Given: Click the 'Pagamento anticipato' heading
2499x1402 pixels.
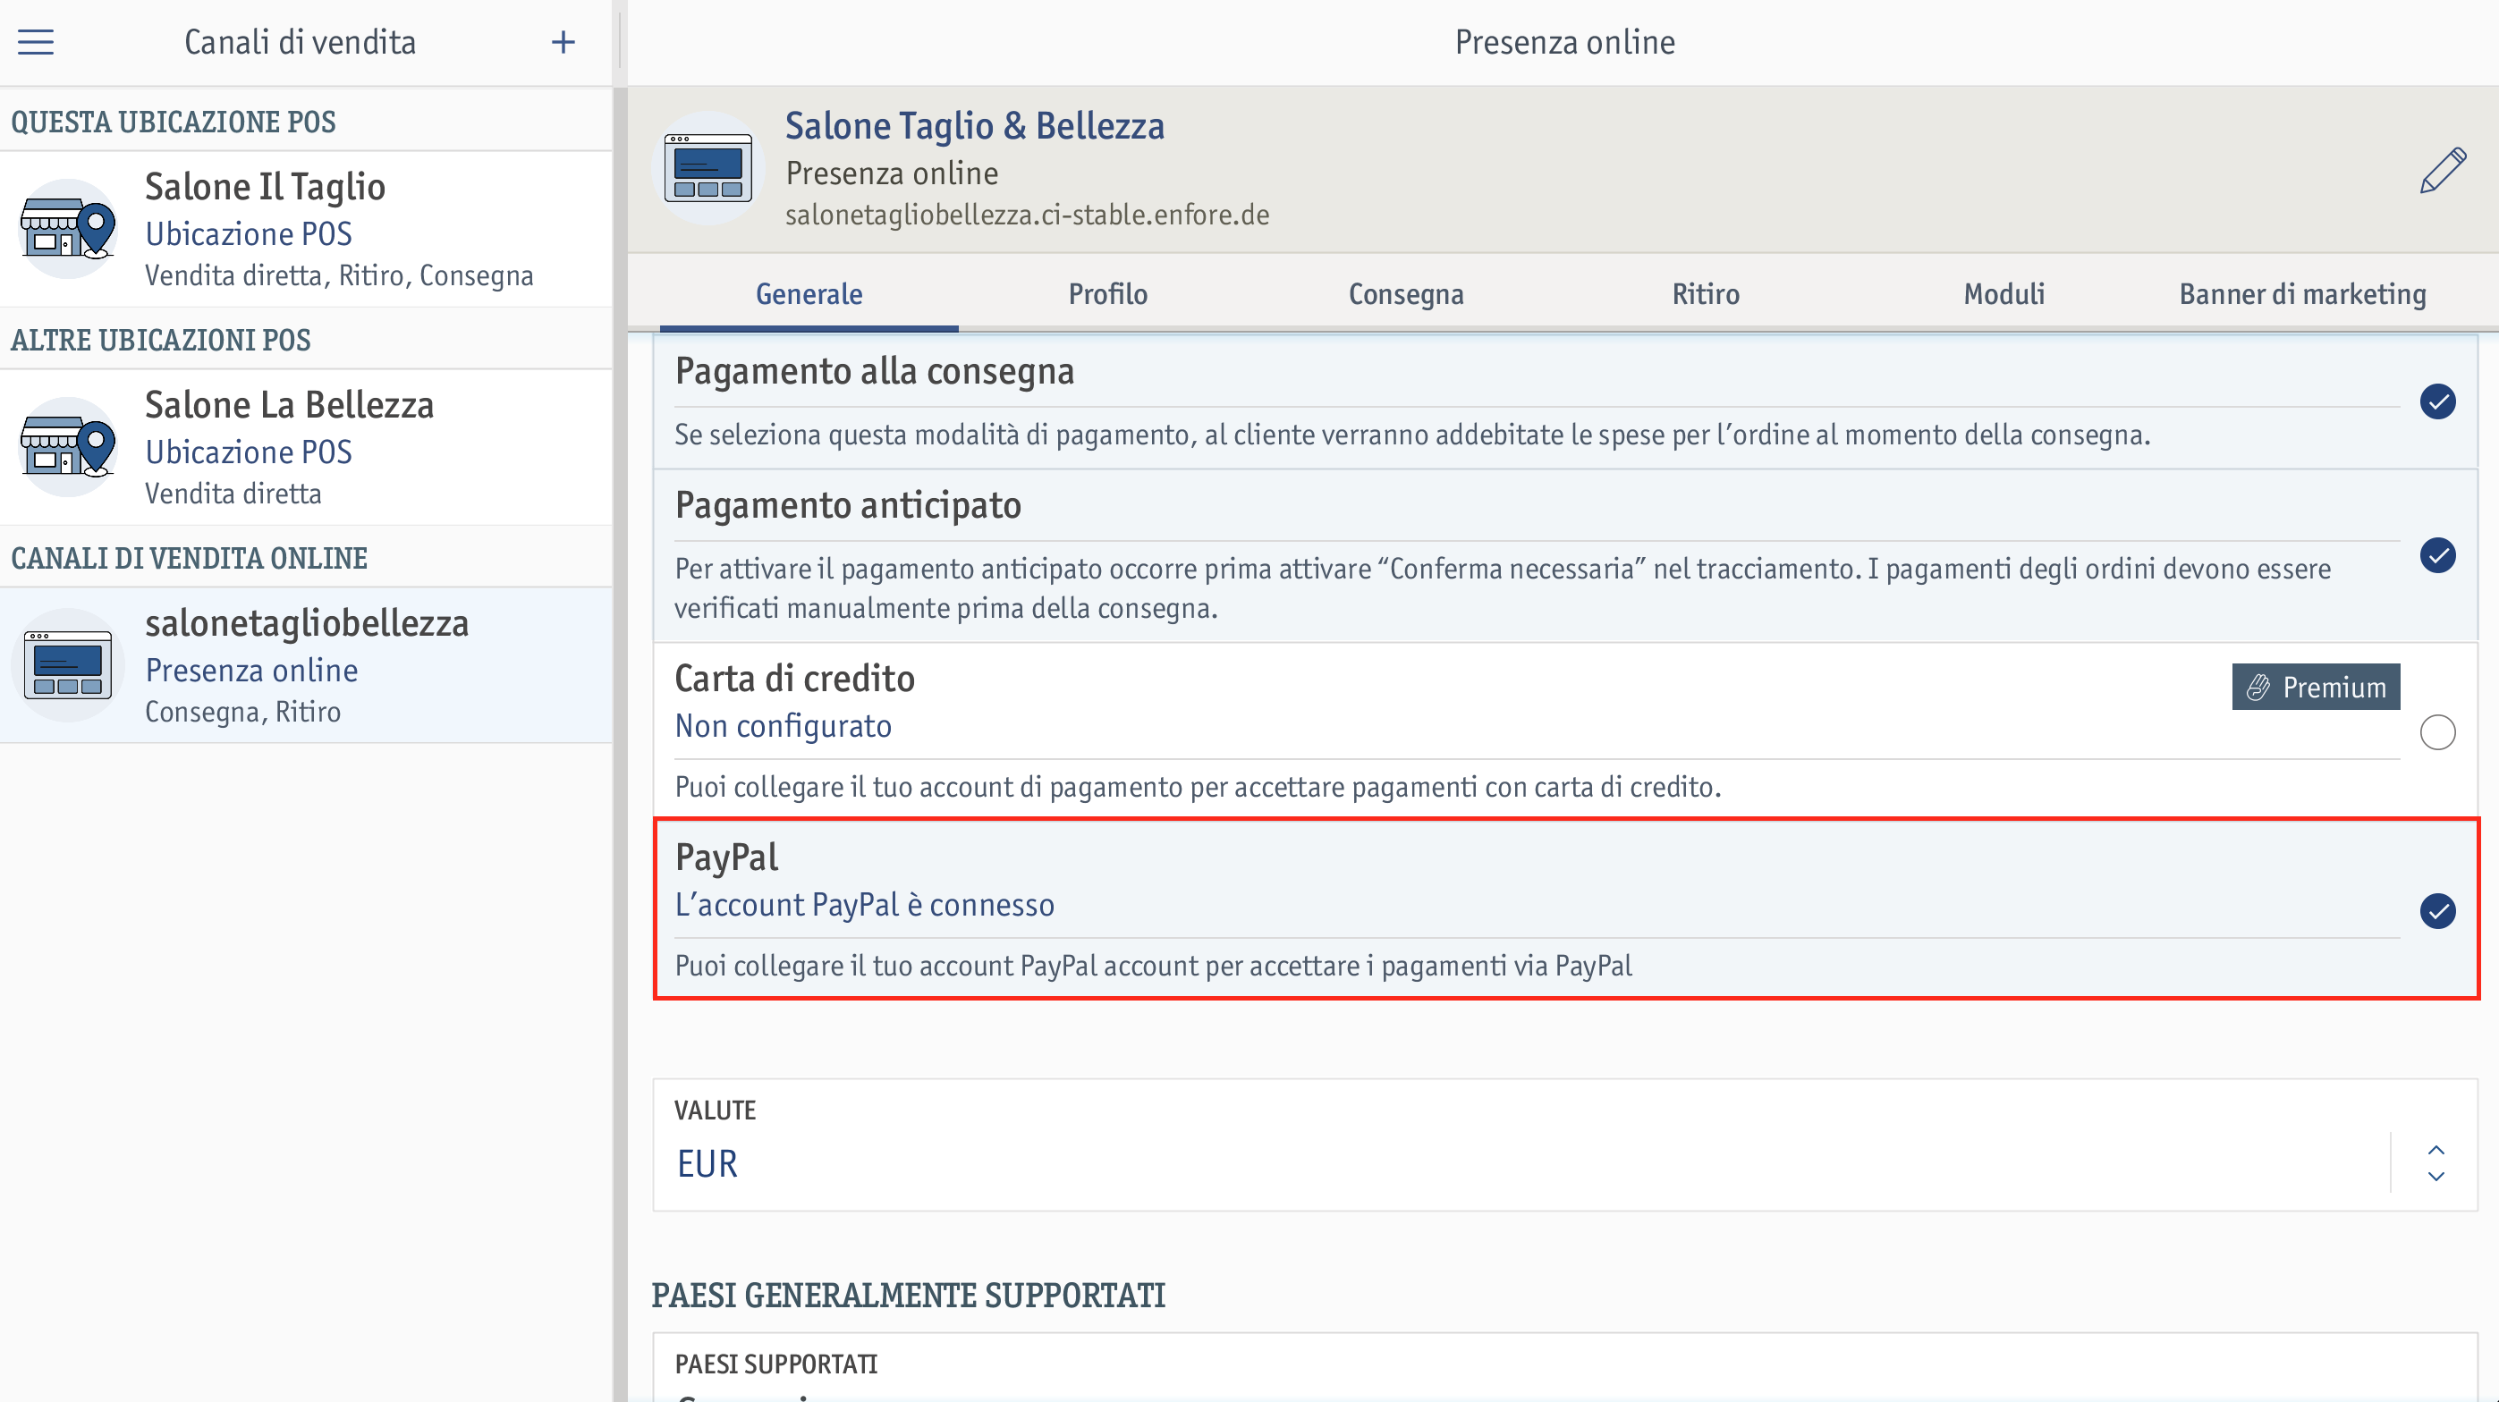Looking at the screenshot, I should click(848, 505).
